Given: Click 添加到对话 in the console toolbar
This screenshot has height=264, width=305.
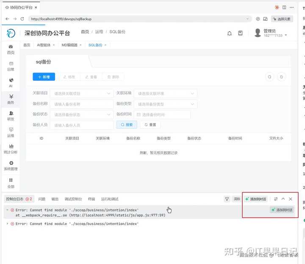Looking at the screenshot, I should click(x=256, y=199).
